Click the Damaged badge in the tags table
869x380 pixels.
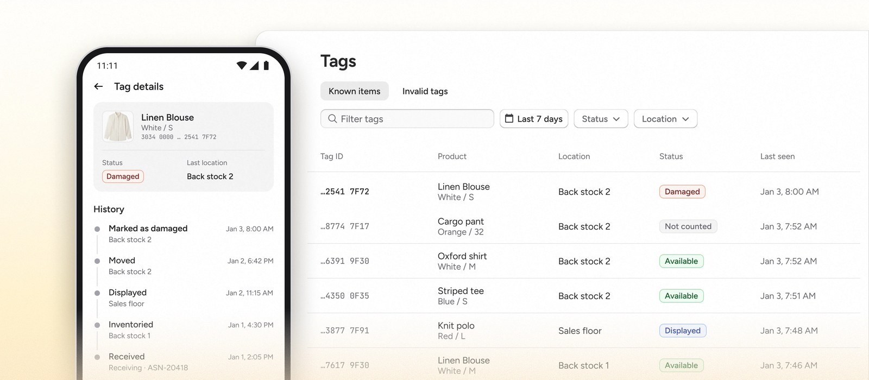[x=682, y=192]
